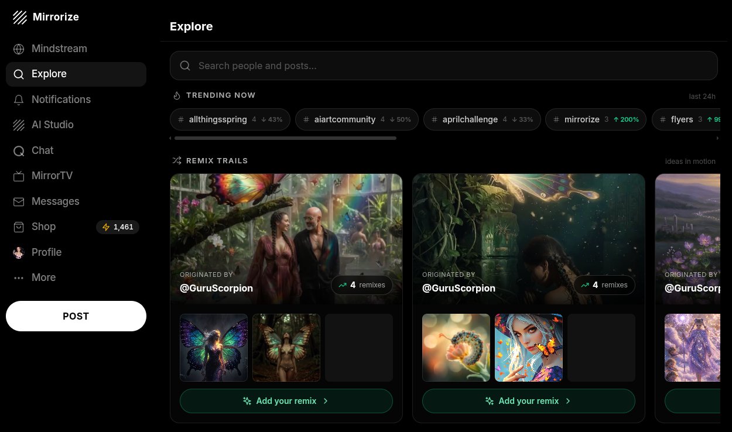Click Add your remix on second card
Image resolution: width=732 pixels, height=432 pixels.
(x=529, y=401)
